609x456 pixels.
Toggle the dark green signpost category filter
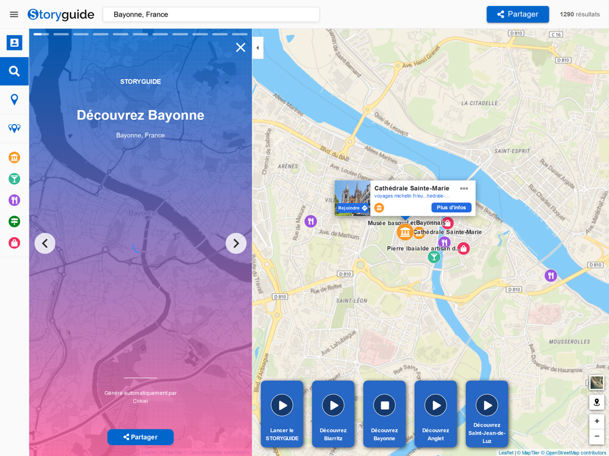(15, 221)
